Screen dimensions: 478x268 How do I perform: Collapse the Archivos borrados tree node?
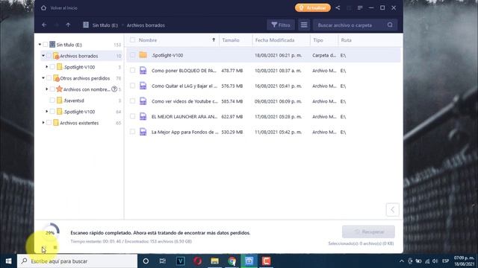(43, 56)
